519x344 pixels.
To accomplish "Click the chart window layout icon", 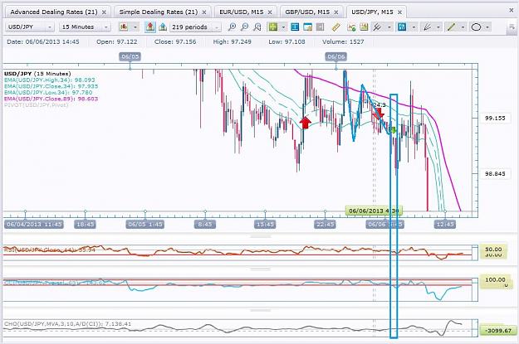I will pos(307,27).
